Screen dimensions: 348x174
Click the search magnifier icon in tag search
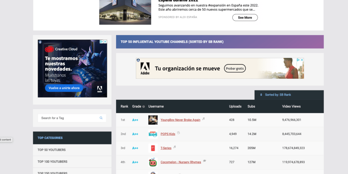pyautogui.click(x=101, y=118)
